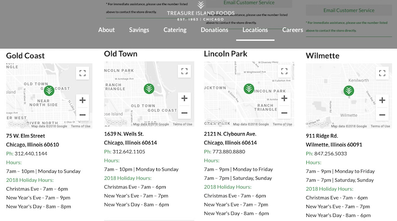Click the green store marker on Old Town map

(149, 88)
